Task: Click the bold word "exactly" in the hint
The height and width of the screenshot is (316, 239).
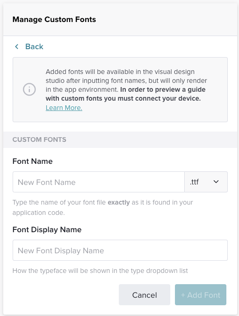Action: click(119, 202)
